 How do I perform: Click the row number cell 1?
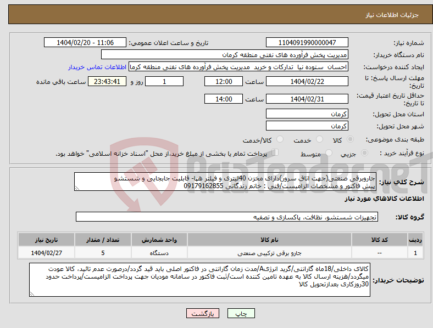click(415, 253)
